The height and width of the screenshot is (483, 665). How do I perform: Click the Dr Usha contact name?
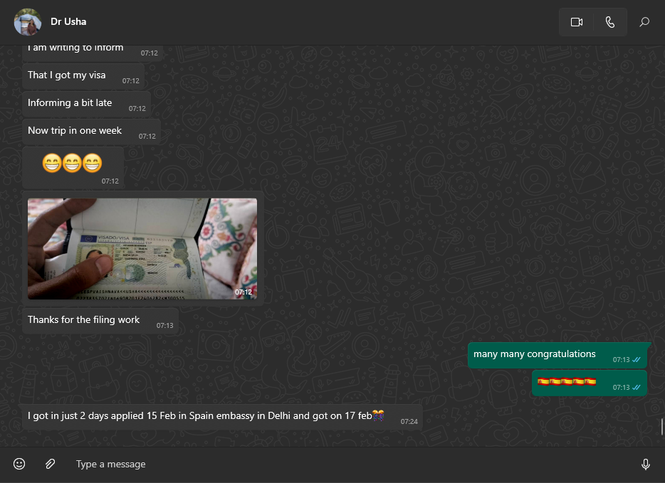[68, 21]
